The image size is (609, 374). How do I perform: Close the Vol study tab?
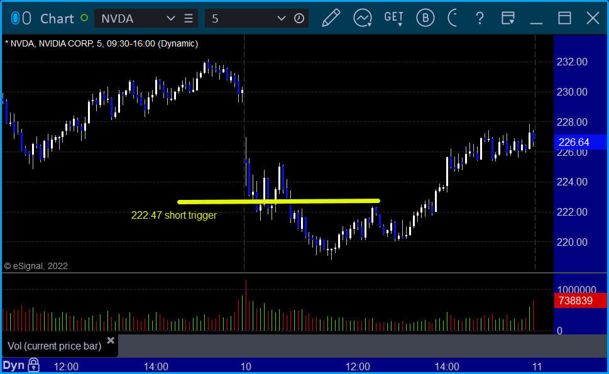[111, 340]
